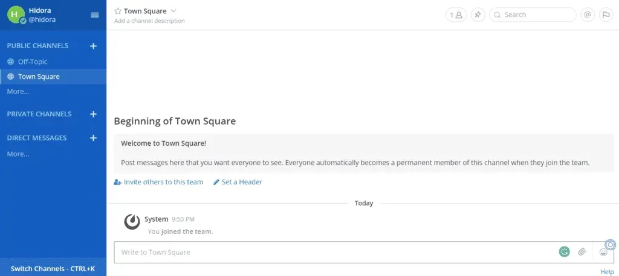Open pinned posts
Screen dimensions: 619x276
(478, 15)
